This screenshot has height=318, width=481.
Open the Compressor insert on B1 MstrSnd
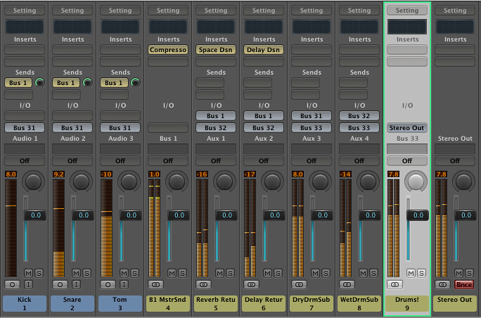coord(168,50)
